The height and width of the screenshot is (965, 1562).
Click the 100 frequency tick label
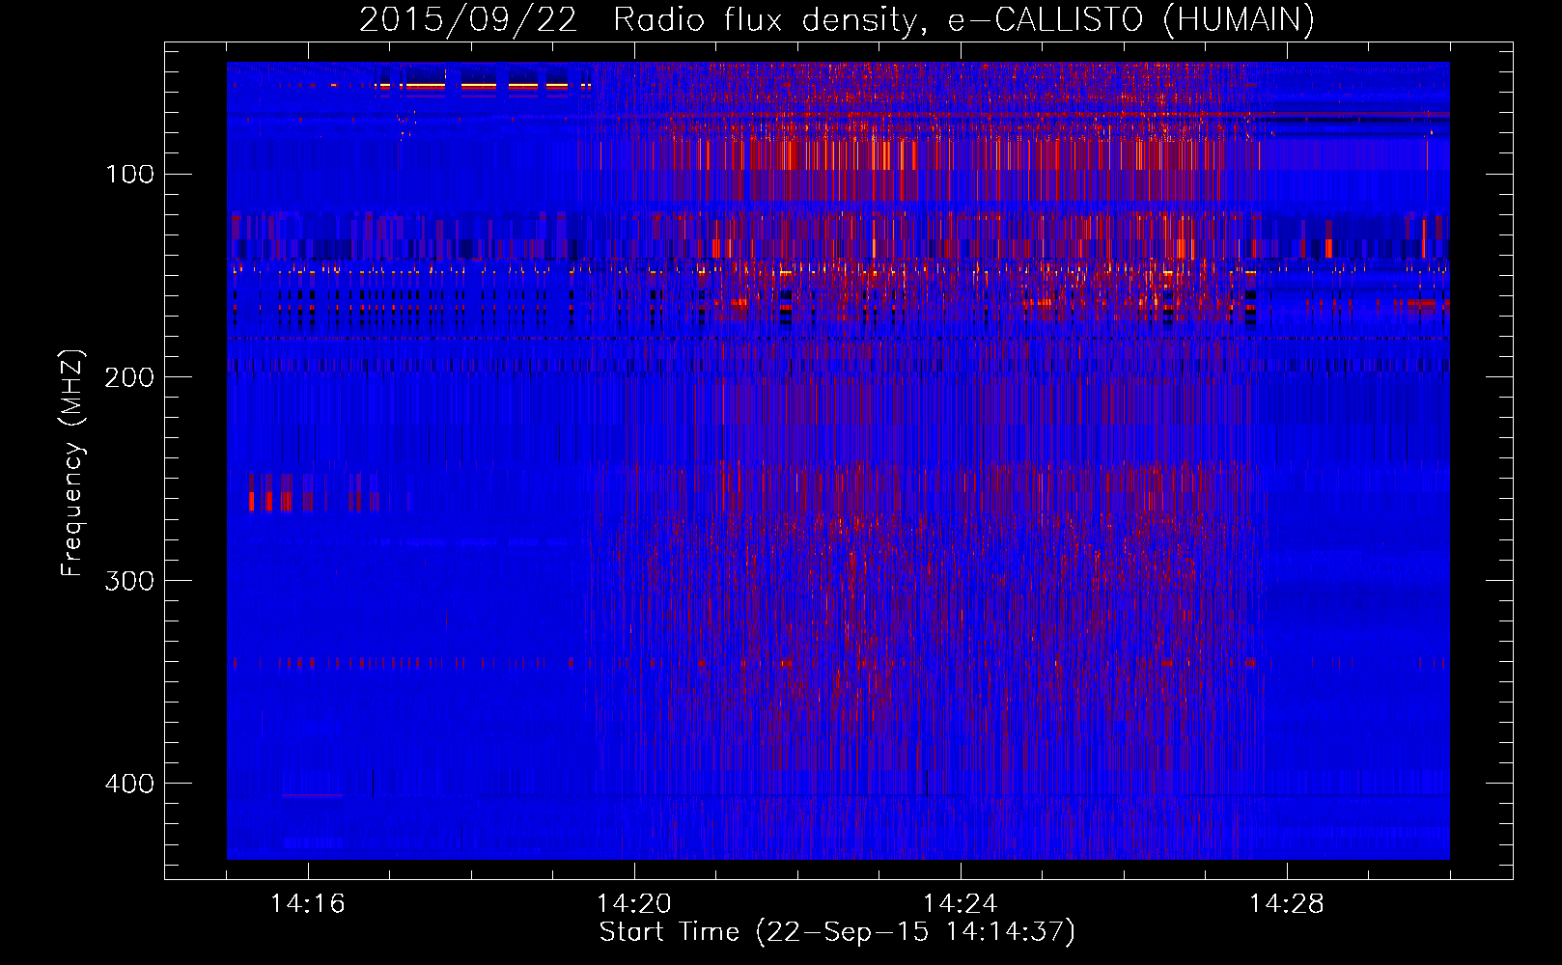[x=129, y=174]
